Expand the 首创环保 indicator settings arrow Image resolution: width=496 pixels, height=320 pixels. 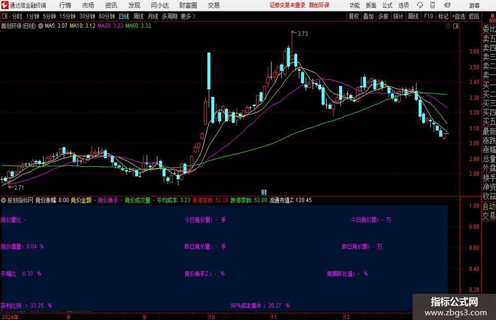40,26
